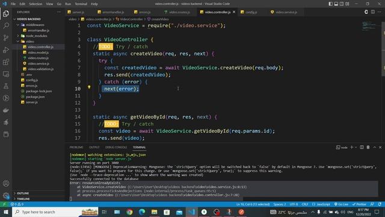Split the terminal panel
This screenshot has height=217, width=385.
point(362,147)
